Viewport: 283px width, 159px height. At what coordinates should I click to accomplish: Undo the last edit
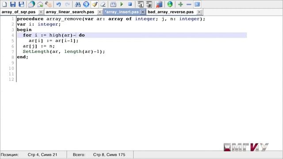58,4
